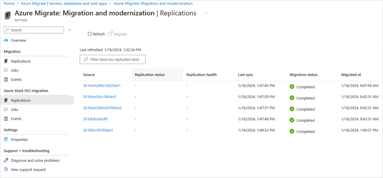This screenshot has width=383, height=178.
Task: Click the 2K16Srv2019Gen2 source link
Action: 98,130
